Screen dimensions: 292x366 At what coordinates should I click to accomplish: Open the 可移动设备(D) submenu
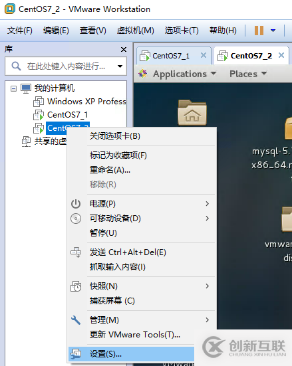pos(142,219)
